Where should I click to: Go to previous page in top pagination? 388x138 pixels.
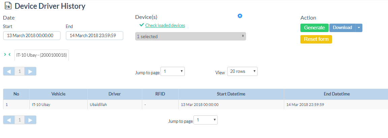click(x=9, y=71)
